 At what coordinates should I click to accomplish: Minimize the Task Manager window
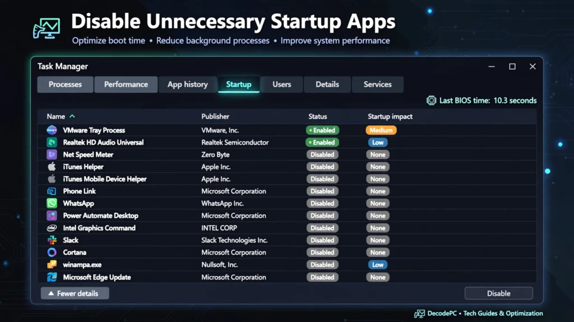pos(492,67)
